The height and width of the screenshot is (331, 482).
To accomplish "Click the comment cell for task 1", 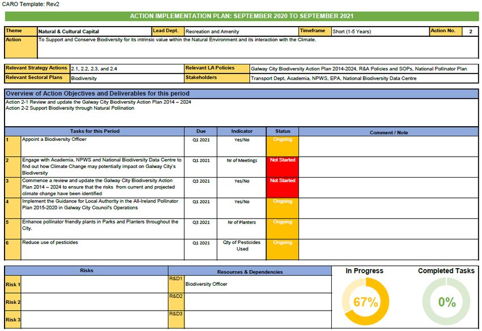I will (388, 147).
